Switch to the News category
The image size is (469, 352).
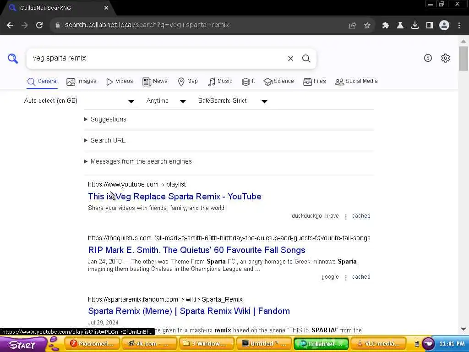155,82
